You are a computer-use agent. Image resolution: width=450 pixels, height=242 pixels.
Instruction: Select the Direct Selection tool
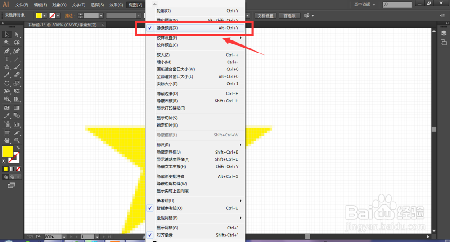point(17,35)
